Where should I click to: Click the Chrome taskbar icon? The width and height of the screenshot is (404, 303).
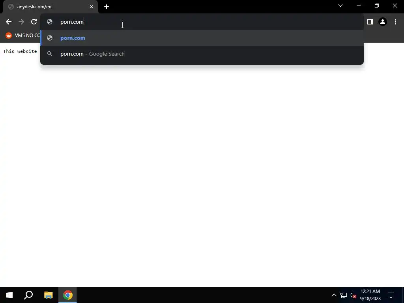click(68, 295)
